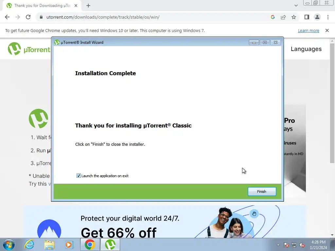Select the µTorrent taskbar button
The width and height of the screenshot is (335, 251).
click(110, 244)
